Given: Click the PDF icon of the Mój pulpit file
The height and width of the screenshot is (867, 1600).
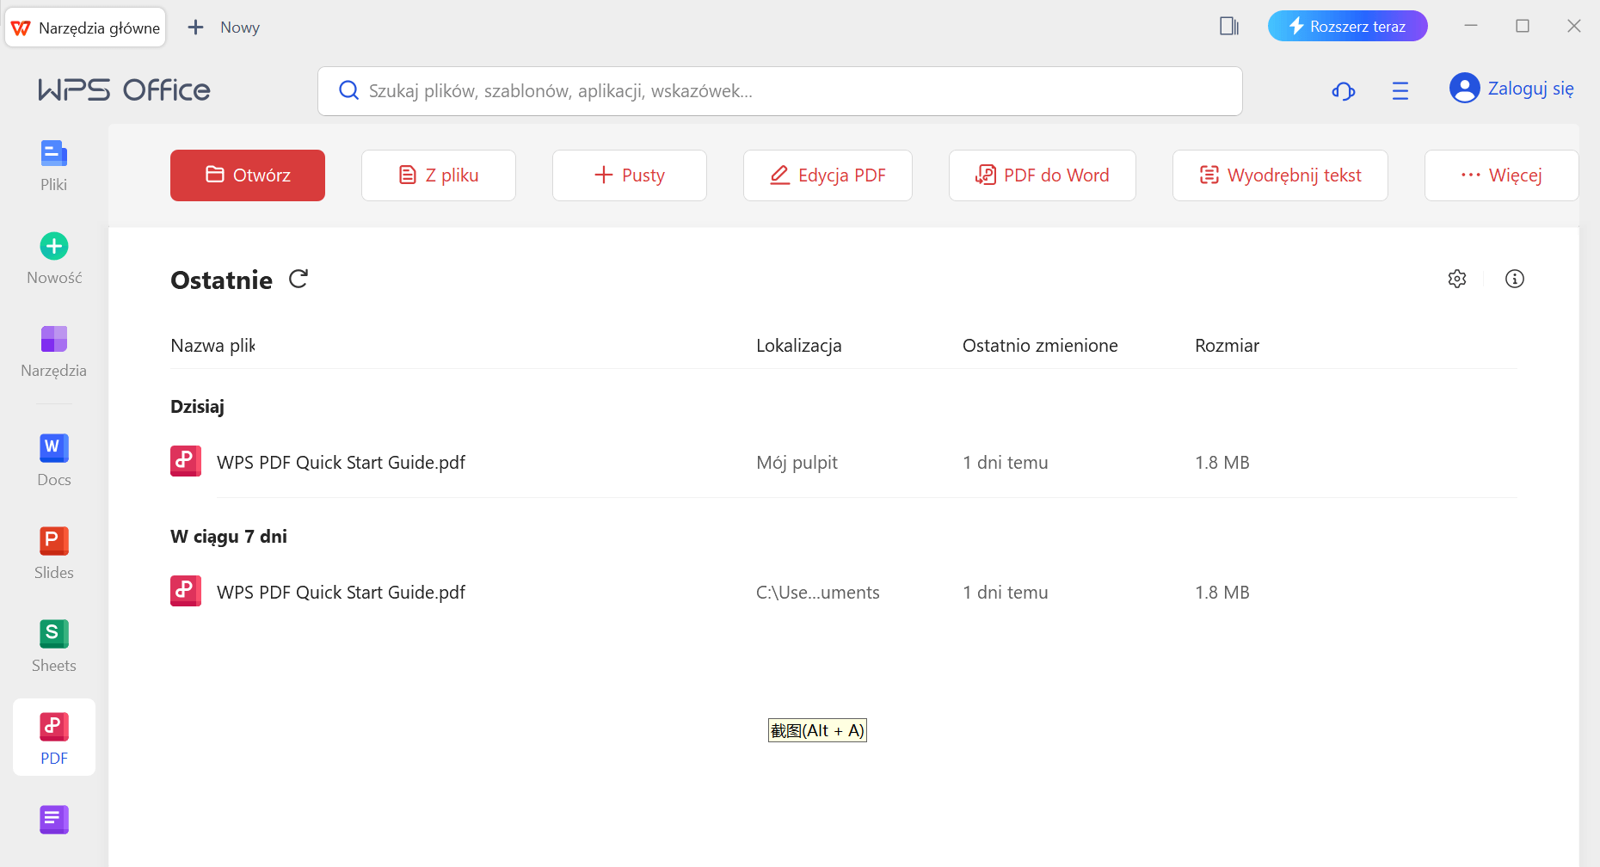Looking at the screenshot, I should click(x=186, y=461).
